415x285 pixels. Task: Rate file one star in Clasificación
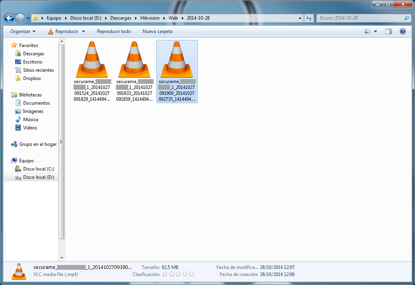coord(165,274)
